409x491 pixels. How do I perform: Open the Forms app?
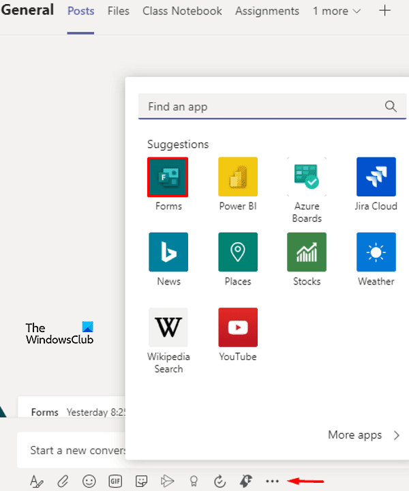coord(168,177)
